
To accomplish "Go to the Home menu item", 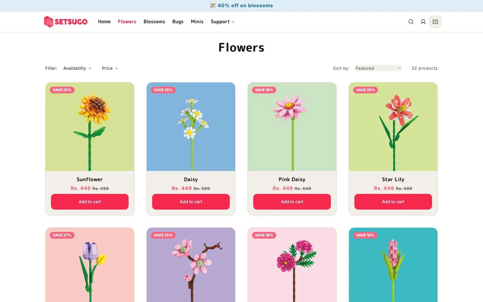I will [104, 22].
